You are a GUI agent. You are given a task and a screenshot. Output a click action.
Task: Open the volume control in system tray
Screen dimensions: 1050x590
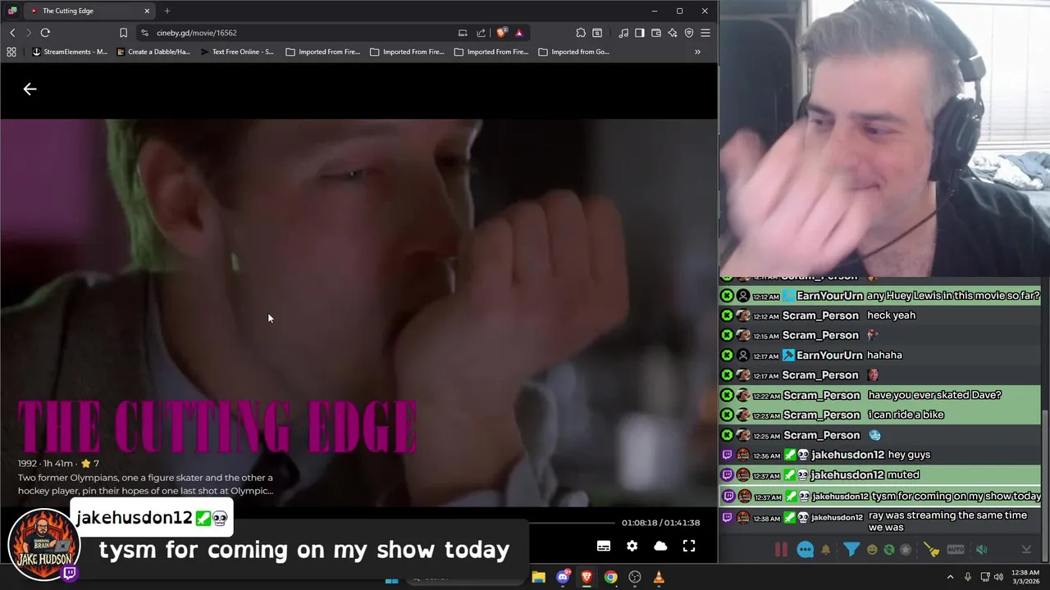998,578
